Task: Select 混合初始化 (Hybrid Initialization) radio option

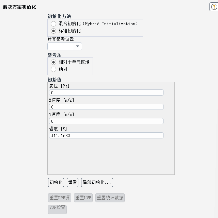Action: (53, 24)
